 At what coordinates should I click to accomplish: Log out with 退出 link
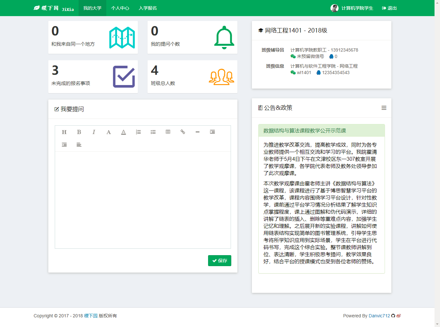(389, 8)
